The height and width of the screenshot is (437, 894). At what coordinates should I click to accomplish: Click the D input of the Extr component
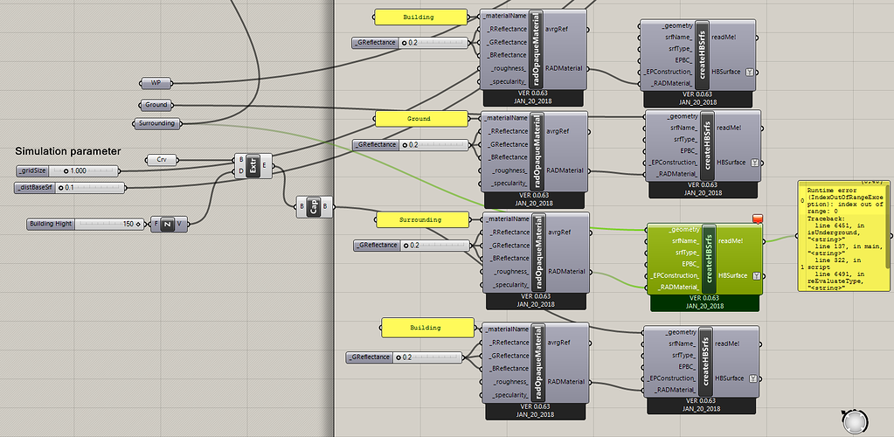(240, 171)
